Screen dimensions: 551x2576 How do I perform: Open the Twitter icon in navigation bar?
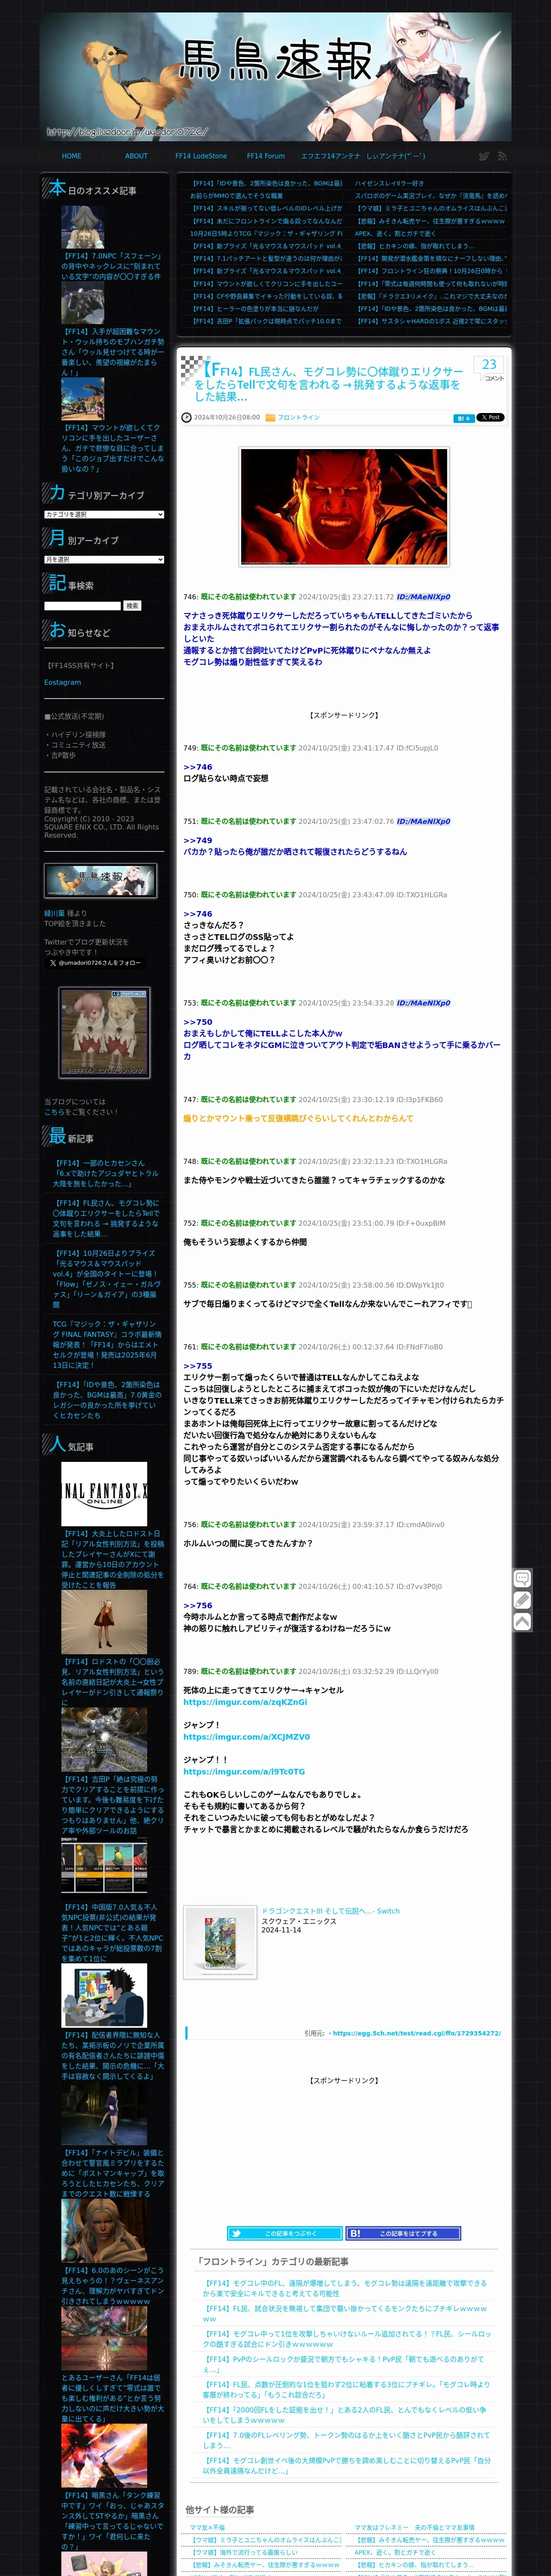(484, 156)
